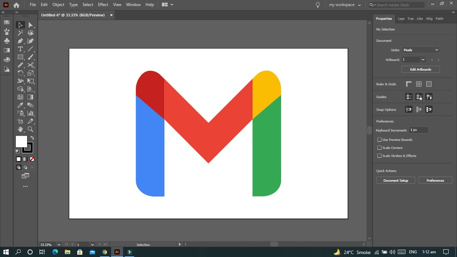Select the Selection tool arrow

click(x=20, y=25)
